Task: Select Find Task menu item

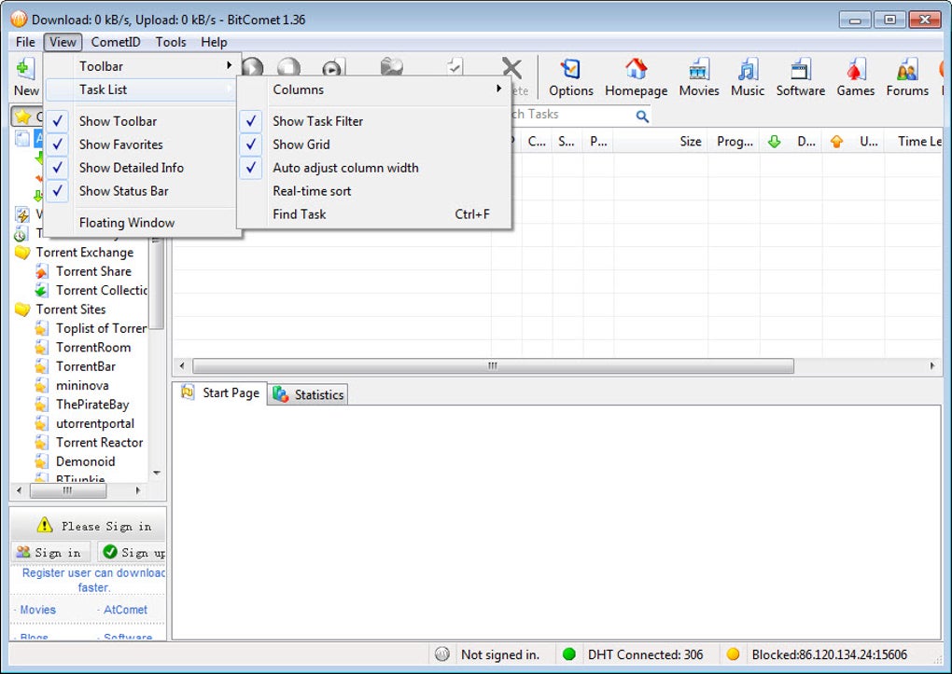Action: (x=373, y=214)
